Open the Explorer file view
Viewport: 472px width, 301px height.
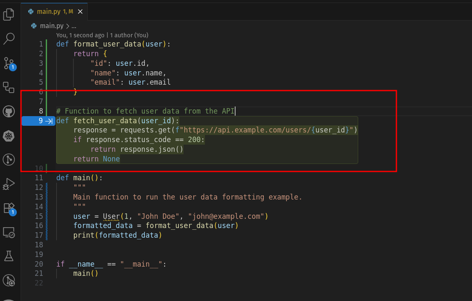[x=9, y=15]
